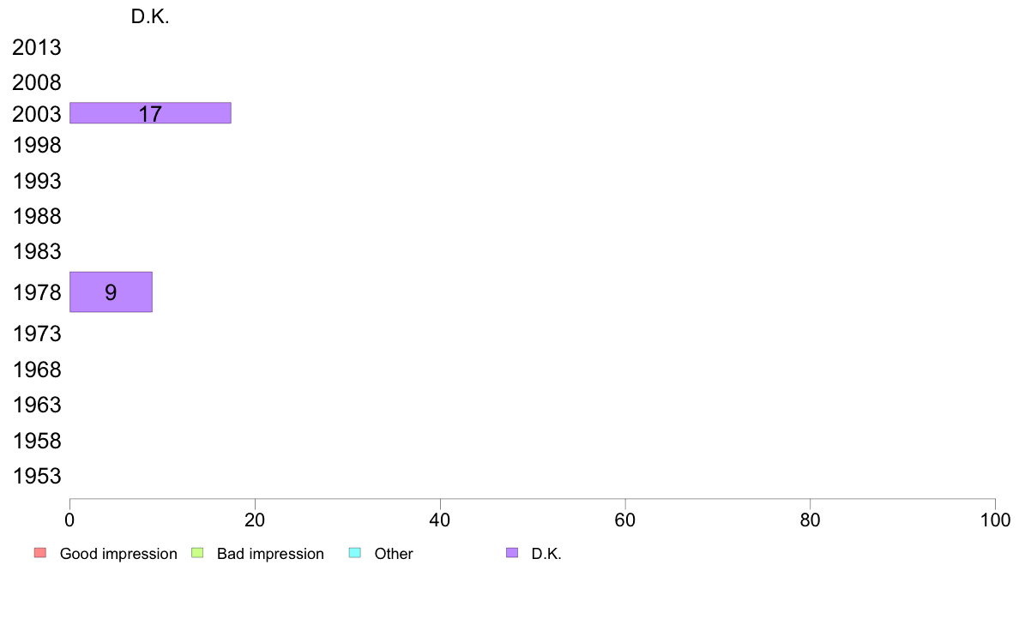
Task: Select the 2003 year label
Action: pos(37,114)
